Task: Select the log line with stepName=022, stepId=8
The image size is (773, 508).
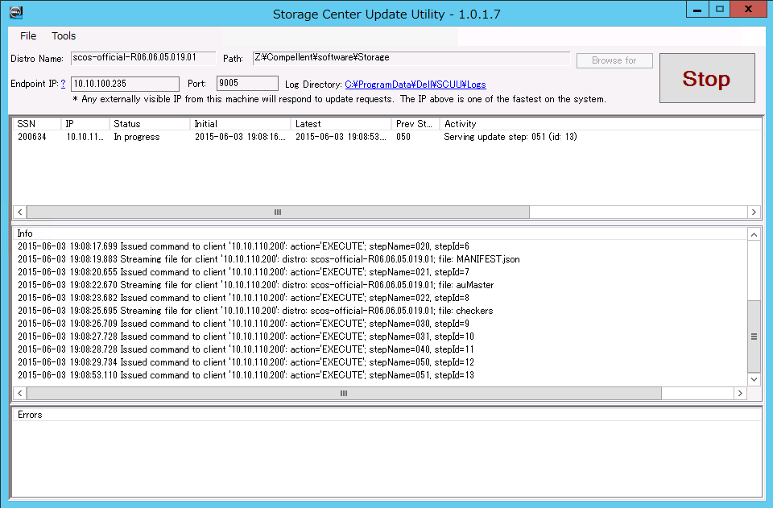Action: (243, 298)
